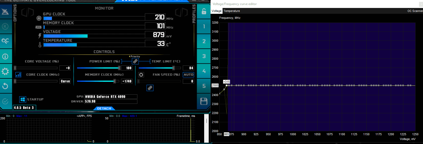Click the Temp Limit 84 value field
This screenshot has width=423, height=144.
[x=188, y=68]
